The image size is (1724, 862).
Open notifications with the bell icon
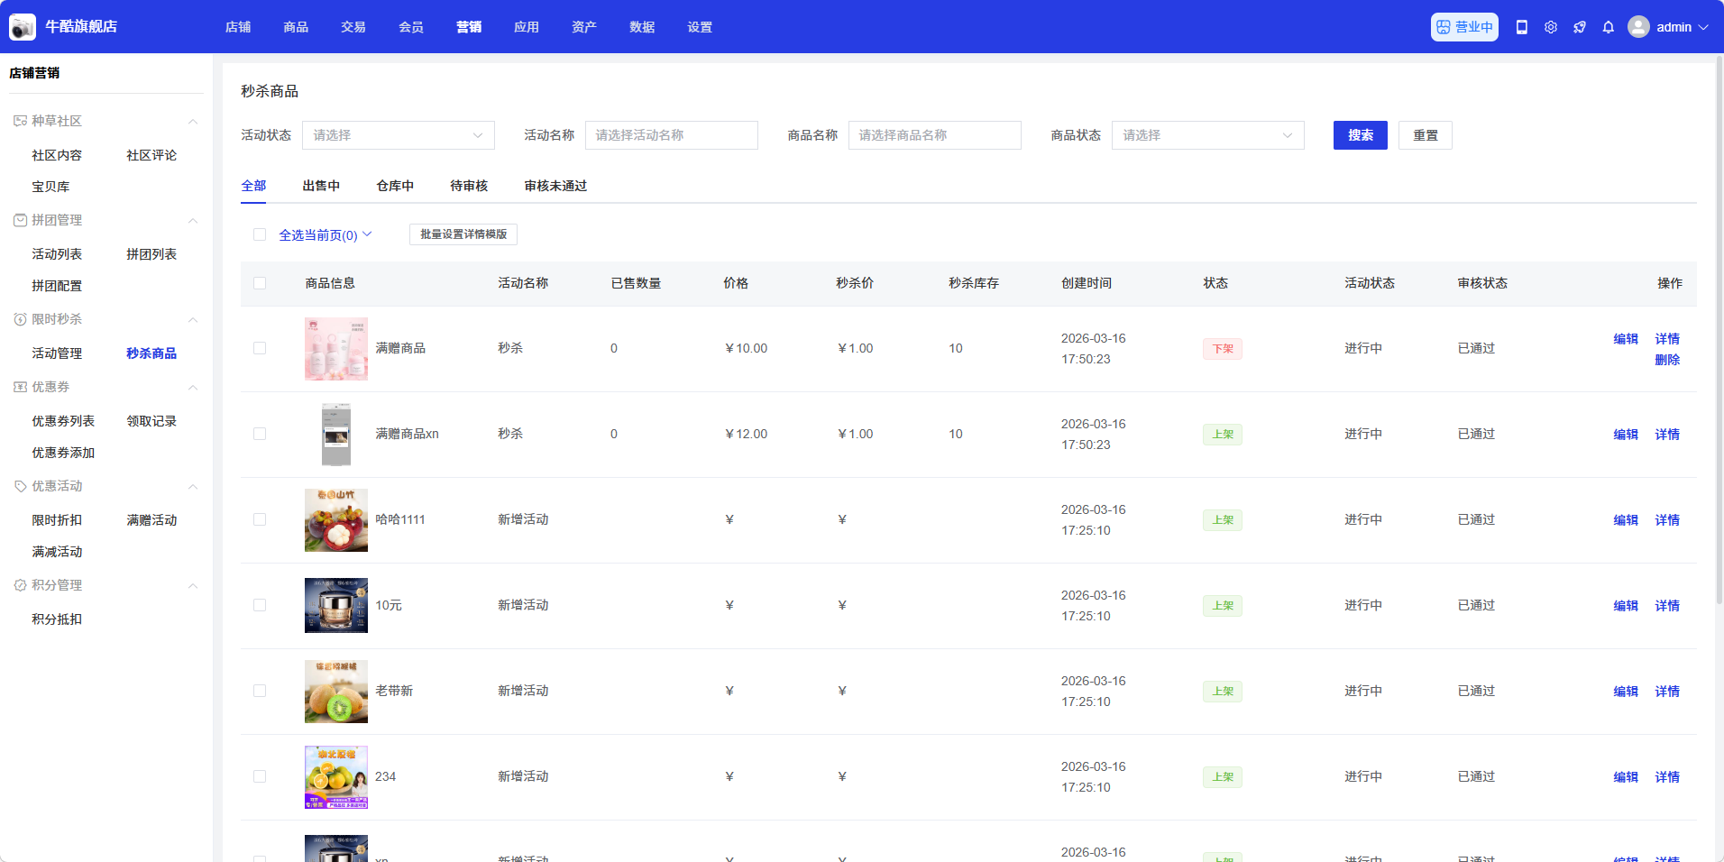click(x=1609, y=27)
